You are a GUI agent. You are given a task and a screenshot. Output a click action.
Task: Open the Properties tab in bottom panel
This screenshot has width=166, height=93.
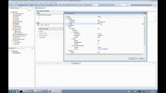[39, 64]
